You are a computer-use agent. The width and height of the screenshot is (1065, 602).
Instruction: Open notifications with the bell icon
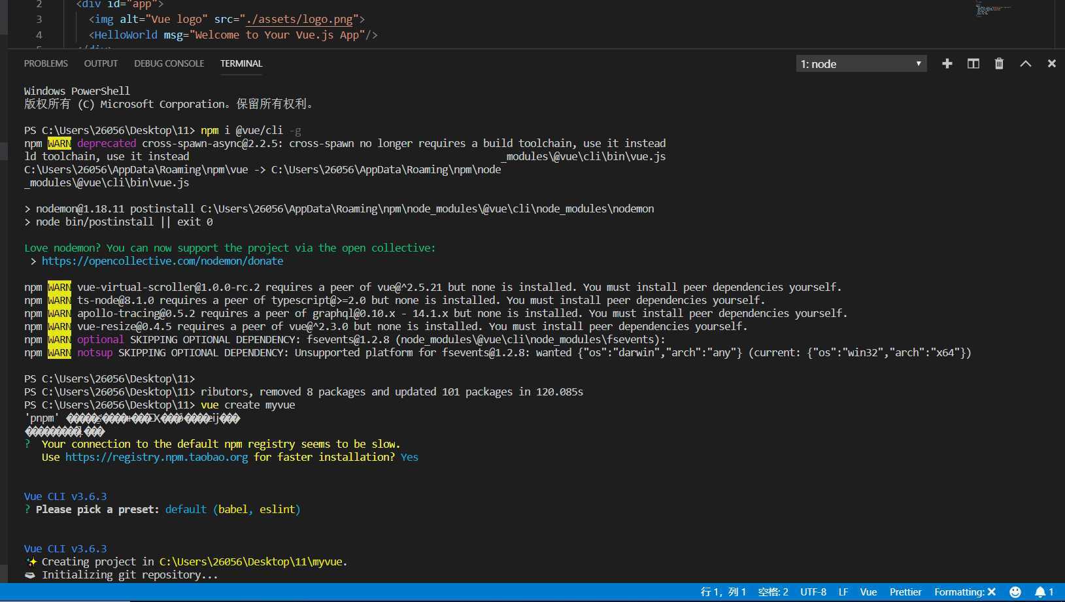coord(1043,592)
